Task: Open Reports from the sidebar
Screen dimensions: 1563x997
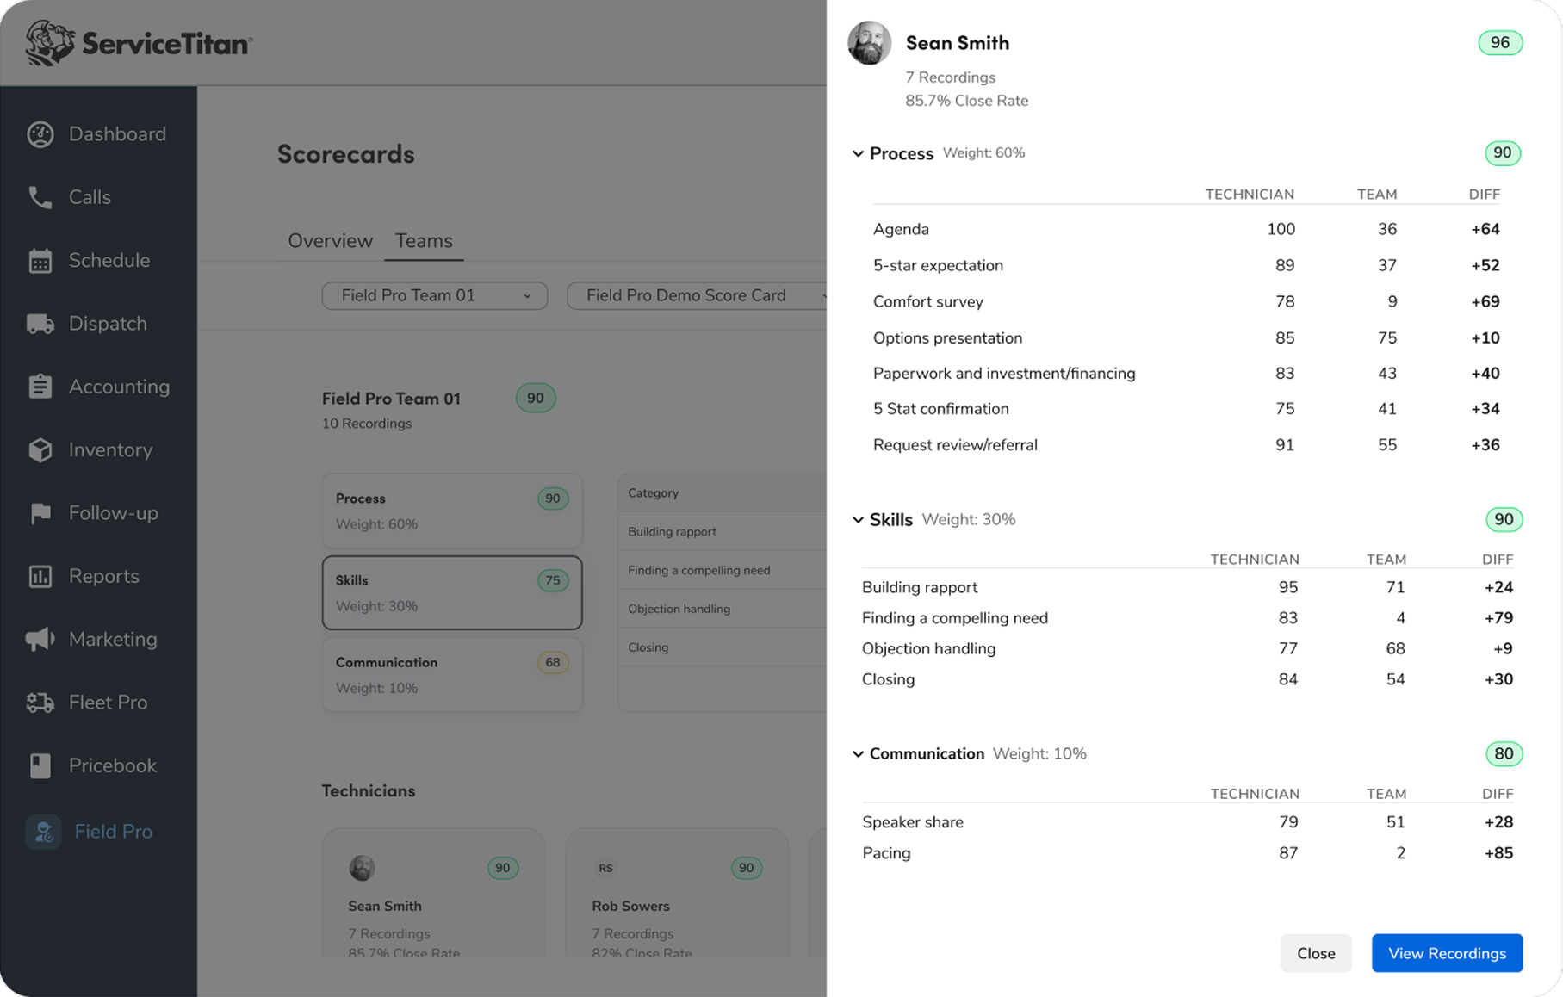Action: tap(40, 575)
